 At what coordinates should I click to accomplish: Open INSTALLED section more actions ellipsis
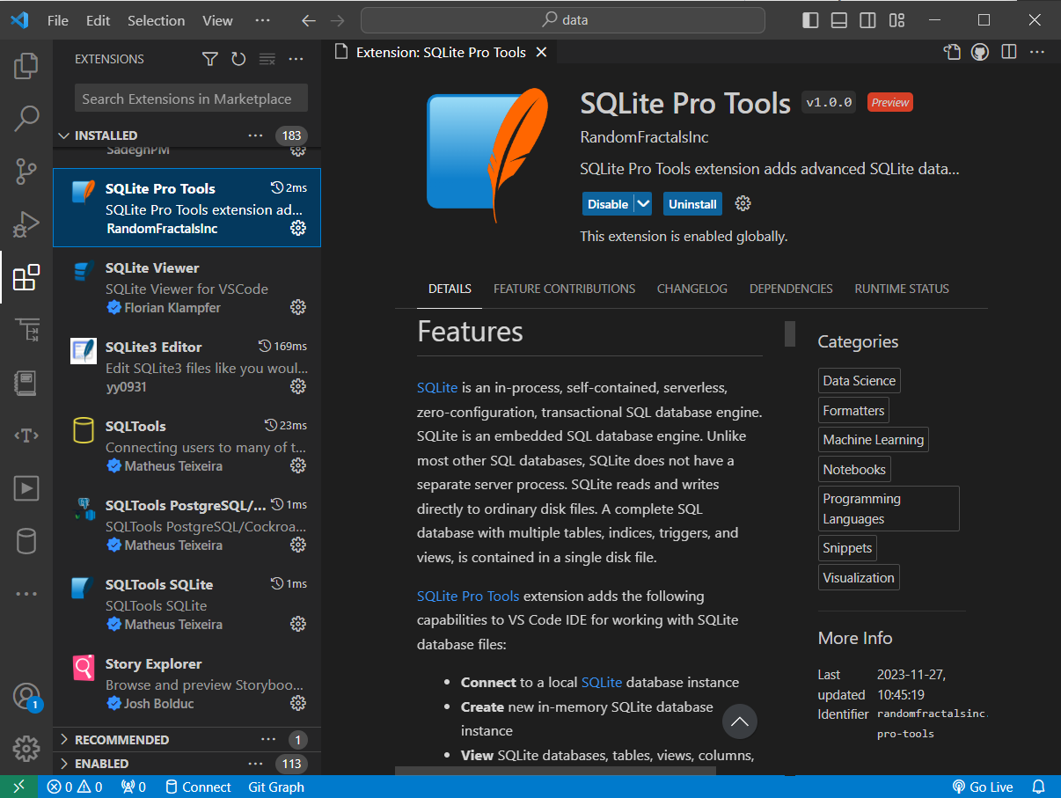pyautogui.click(x=255, y=135)
